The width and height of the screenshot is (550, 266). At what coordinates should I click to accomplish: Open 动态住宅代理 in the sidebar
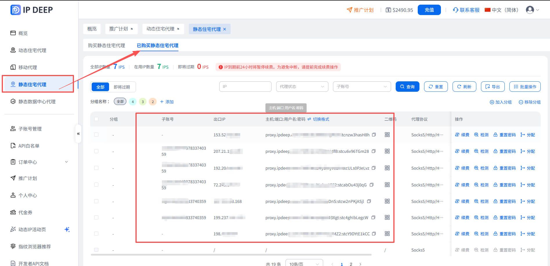pyautogui.click(x=39, y=50)
